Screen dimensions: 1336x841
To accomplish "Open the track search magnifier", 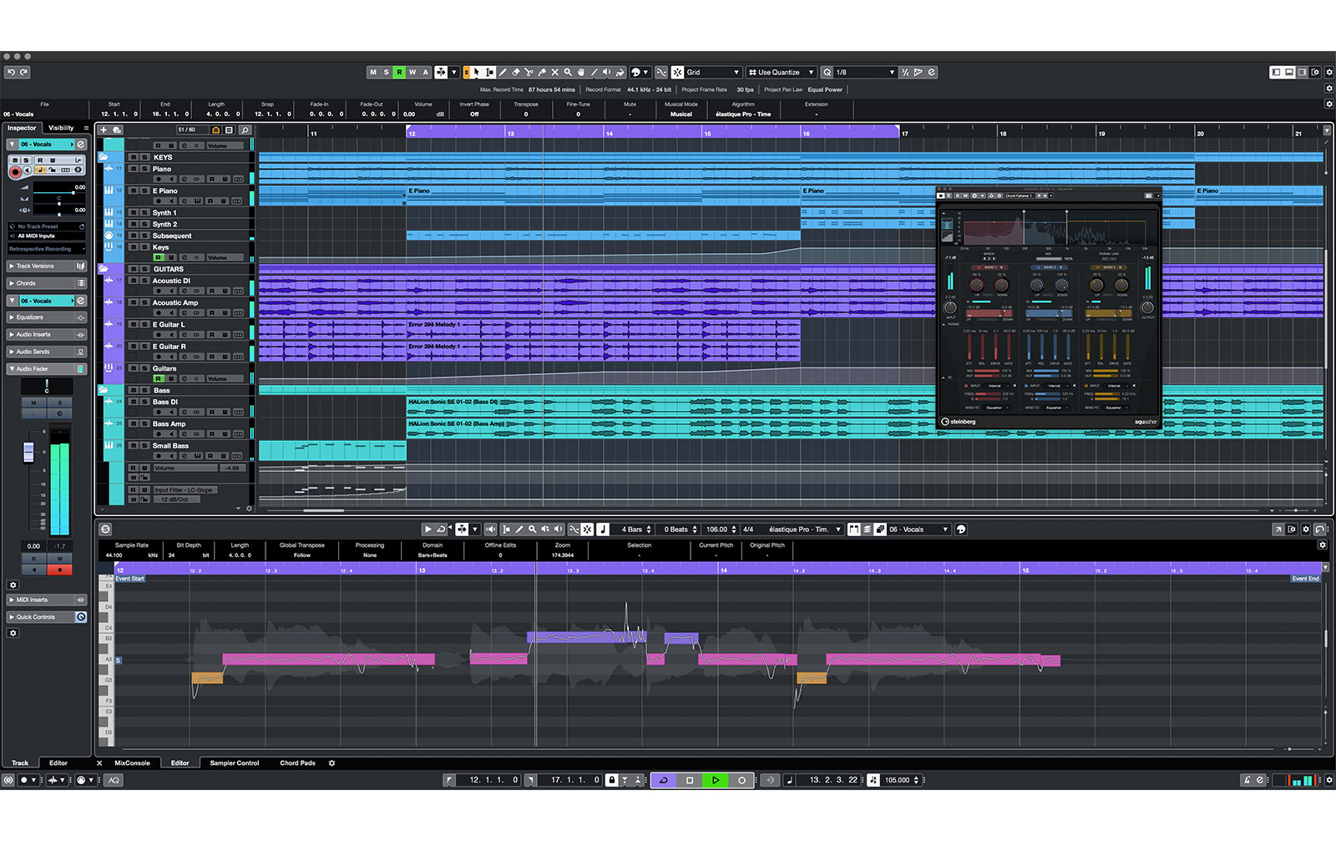I will (x=245, y=129).
